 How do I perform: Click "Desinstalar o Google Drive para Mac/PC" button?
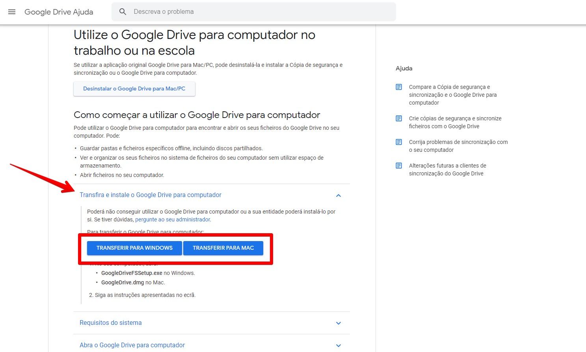pyautogui.click(x=134, y=89)
